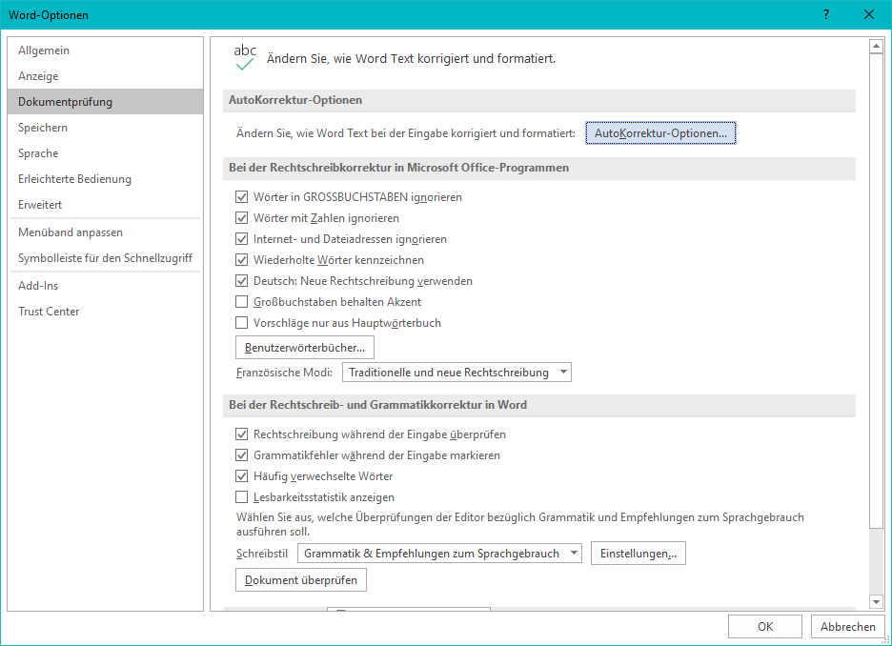The image size is (892, 646).
Task: Click the AutoKorrektur-Optionen section header
Action: click(x=539, y=100)
